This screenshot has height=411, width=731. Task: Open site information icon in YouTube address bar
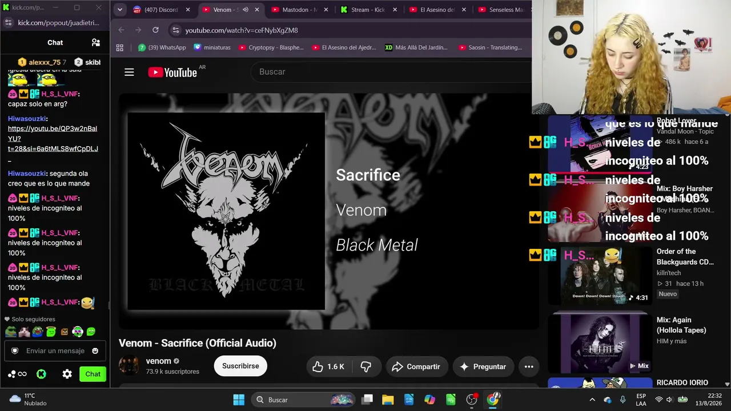(175, 30)
